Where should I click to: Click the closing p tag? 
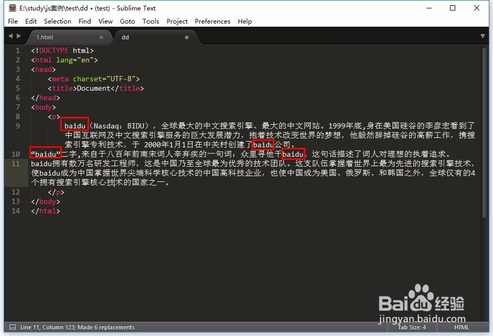pos(56,192)
